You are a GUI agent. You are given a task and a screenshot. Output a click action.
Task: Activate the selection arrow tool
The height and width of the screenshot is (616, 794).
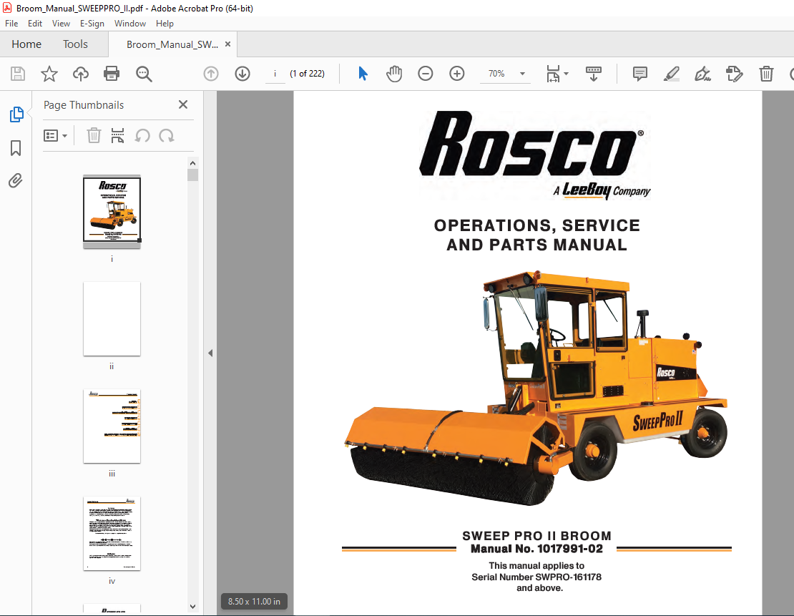tap(363, 74)
